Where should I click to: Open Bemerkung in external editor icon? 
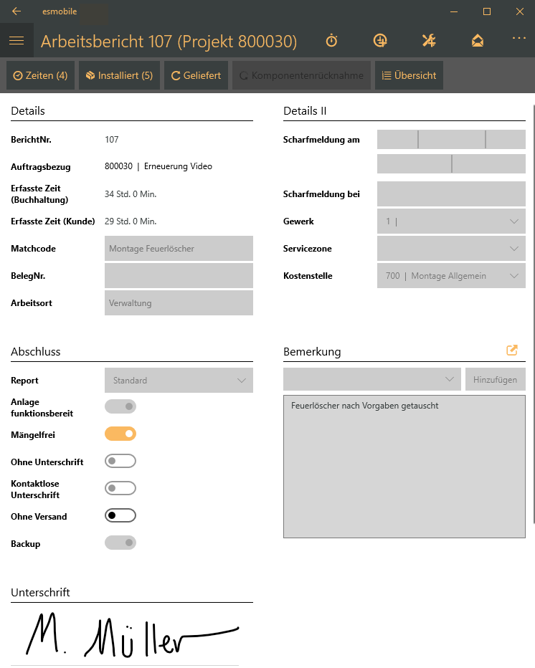point(512,350)
